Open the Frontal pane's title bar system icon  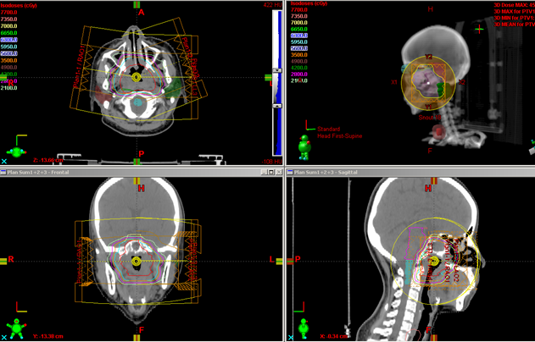pos(3,173)
